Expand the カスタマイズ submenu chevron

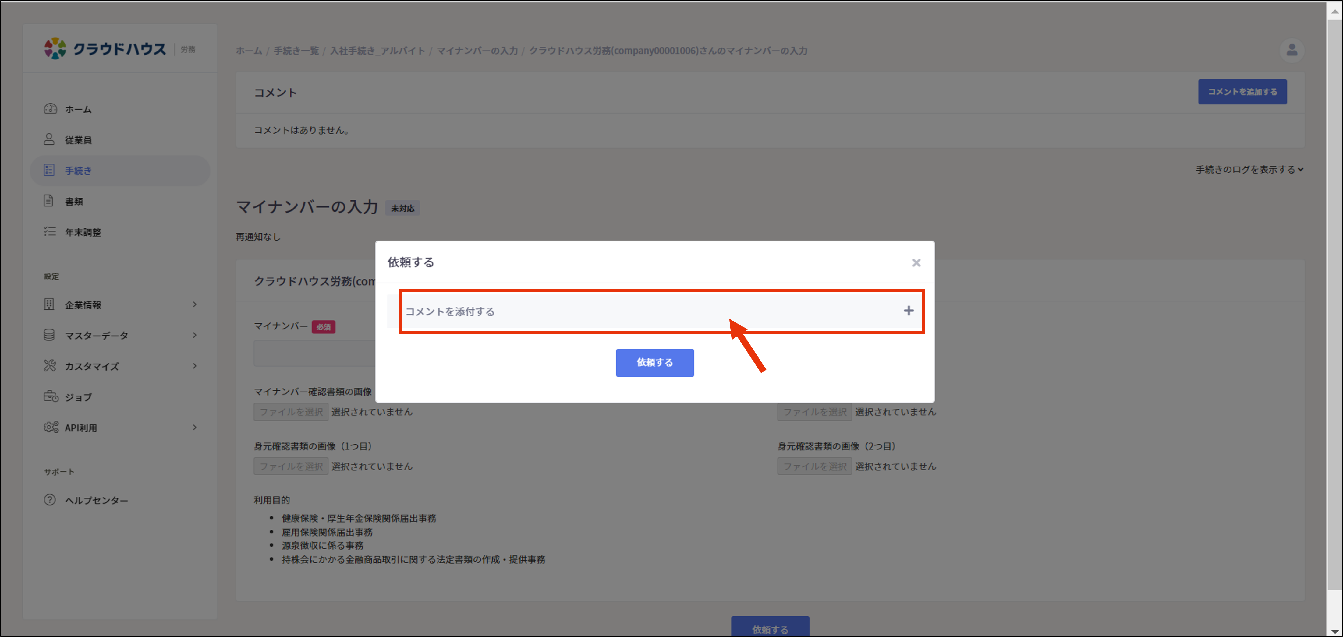(x=194, y=366)
